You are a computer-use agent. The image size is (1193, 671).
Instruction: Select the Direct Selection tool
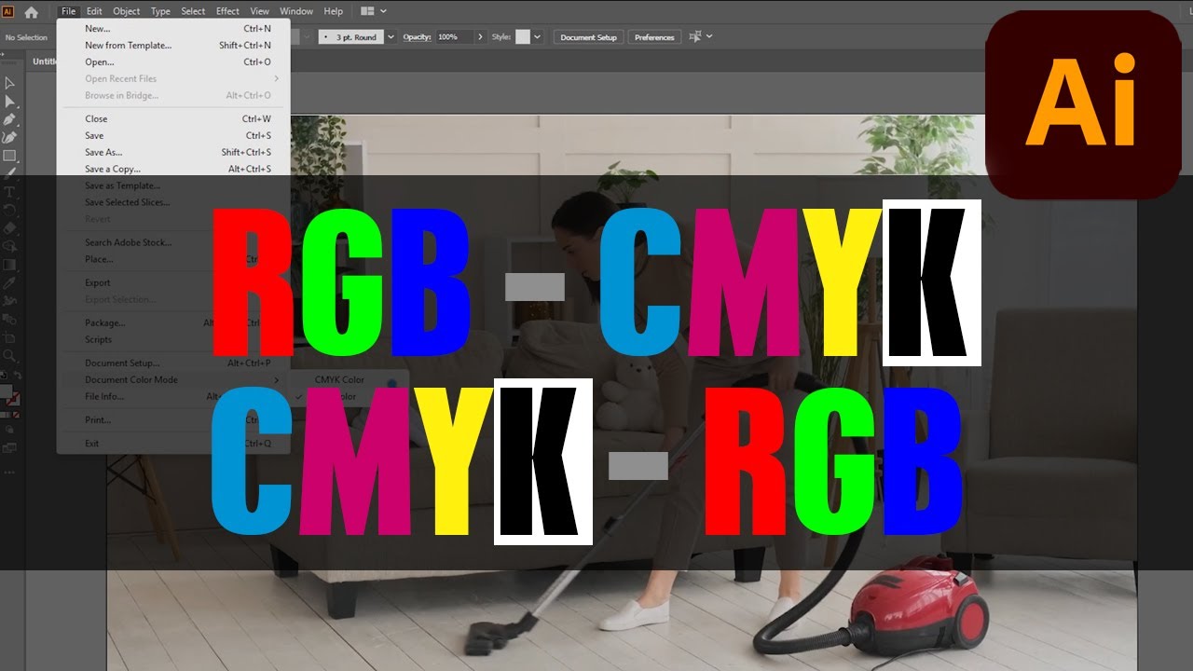point(10,101)
